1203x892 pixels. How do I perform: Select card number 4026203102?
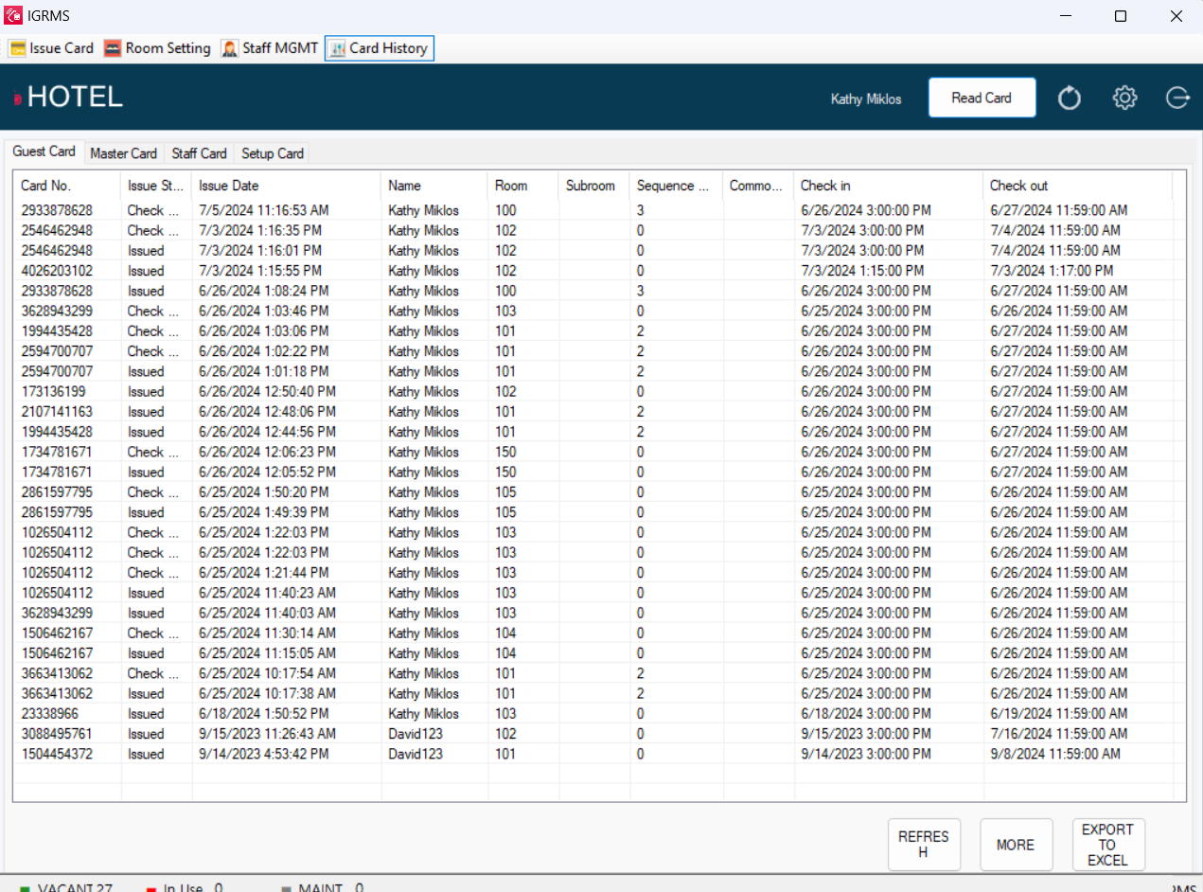coord(57,271)
